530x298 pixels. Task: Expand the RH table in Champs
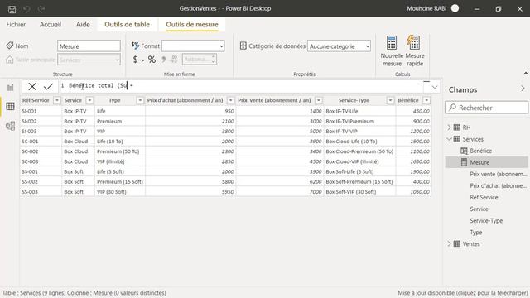[x=449, y=127]
